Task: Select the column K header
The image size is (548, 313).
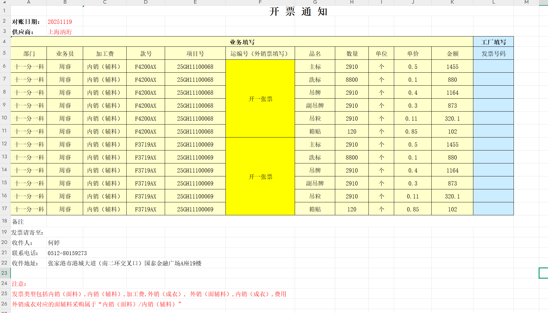Action: (x=452, y=2)
